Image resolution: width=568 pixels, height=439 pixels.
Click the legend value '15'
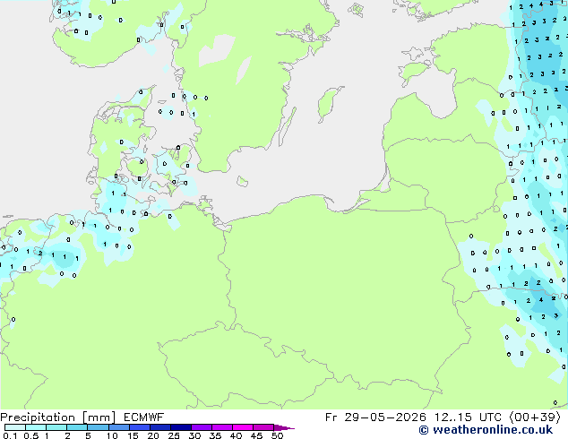coord(133,435)
